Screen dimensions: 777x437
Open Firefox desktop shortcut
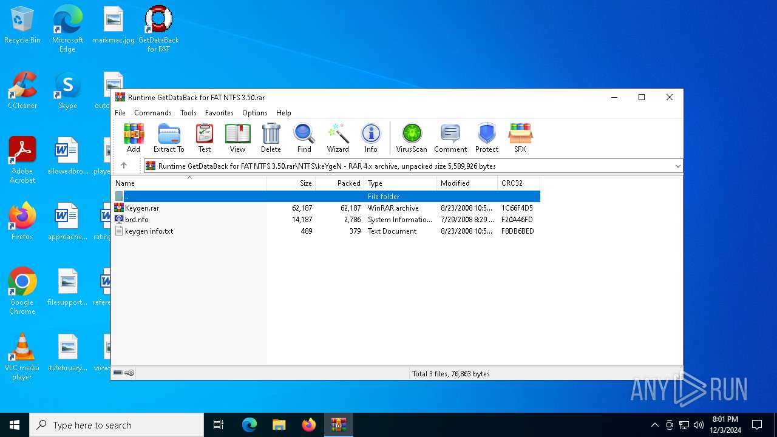click(x=22, y=222)
